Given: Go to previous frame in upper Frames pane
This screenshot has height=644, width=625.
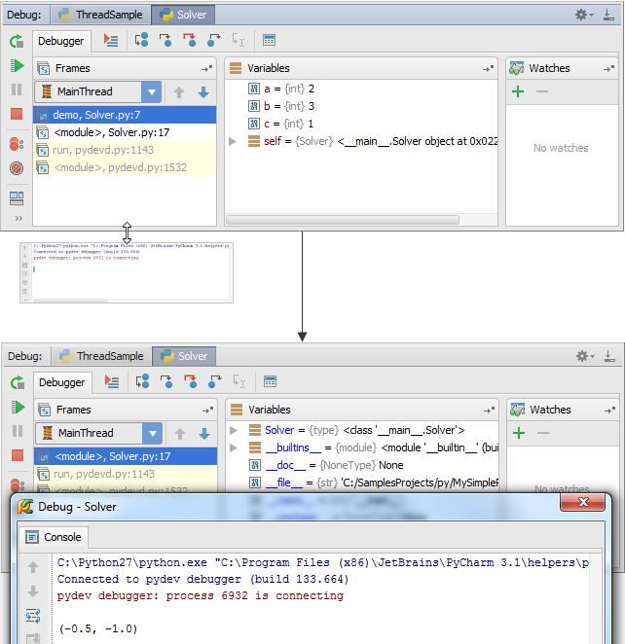Looking at the screenshot, I should pyautogui.click(x=179, y=92).
